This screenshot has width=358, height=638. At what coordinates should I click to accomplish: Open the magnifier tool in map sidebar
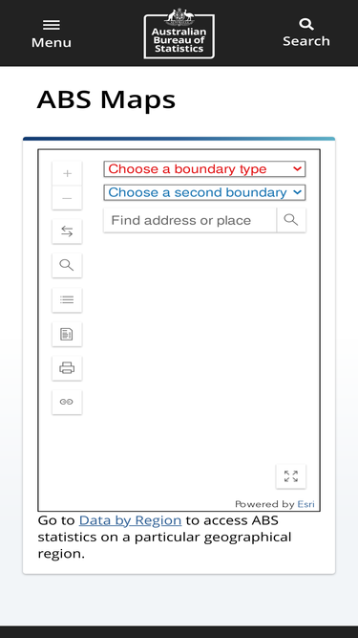click(67, 265)
